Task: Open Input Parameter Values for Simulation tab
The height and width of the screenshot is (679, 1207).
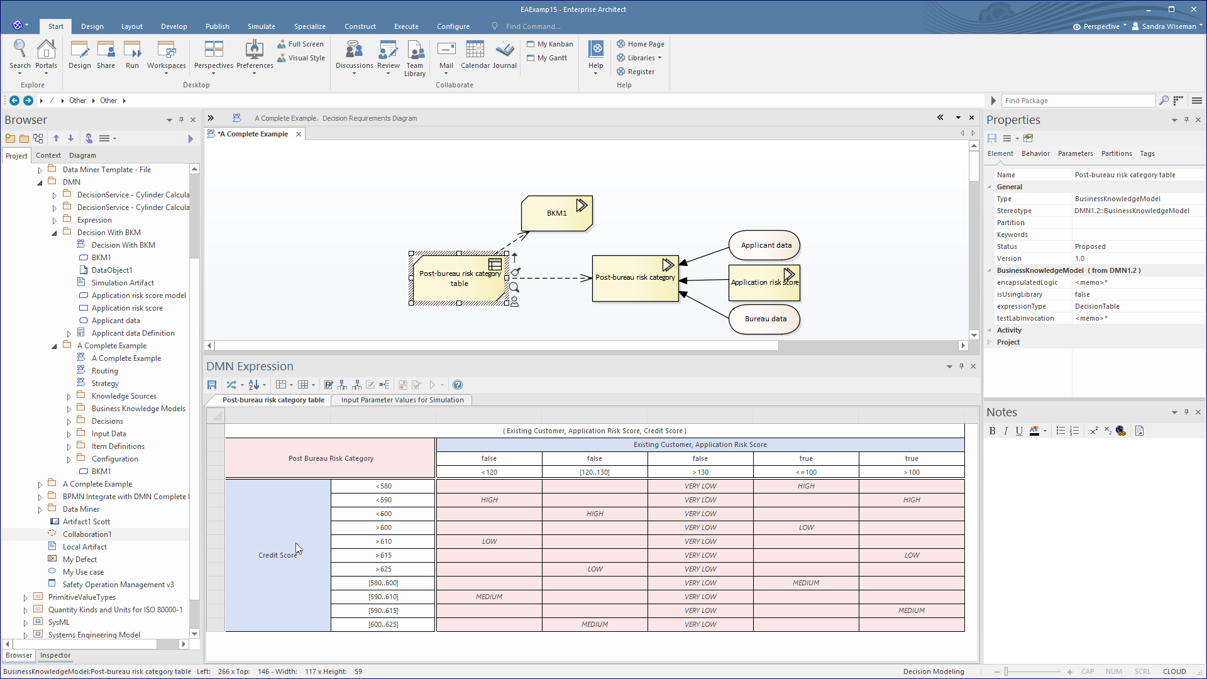Action: pos(402,400)
